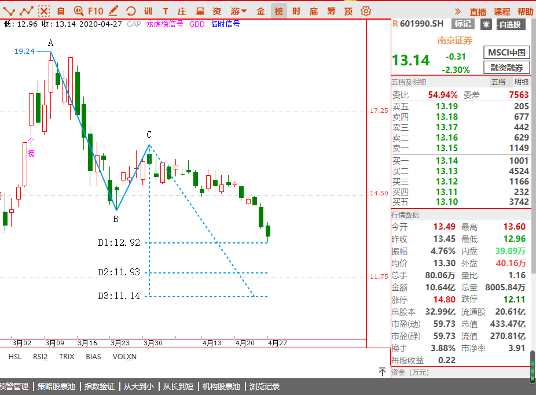Click the D3:11.14 target level label
536x395 pixels.
(119, 296)
